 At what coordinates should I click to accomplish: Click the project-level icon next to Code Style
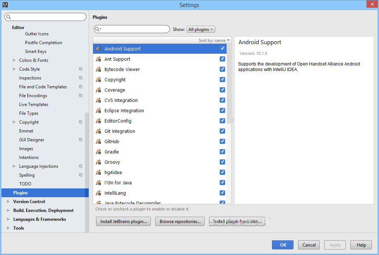(81, 69)
